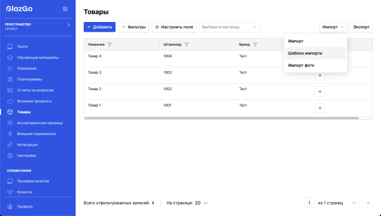Open Фоновые процессы cloud icon
The image size is (381, 216).
pyautogui.click(x=10, y=101)
